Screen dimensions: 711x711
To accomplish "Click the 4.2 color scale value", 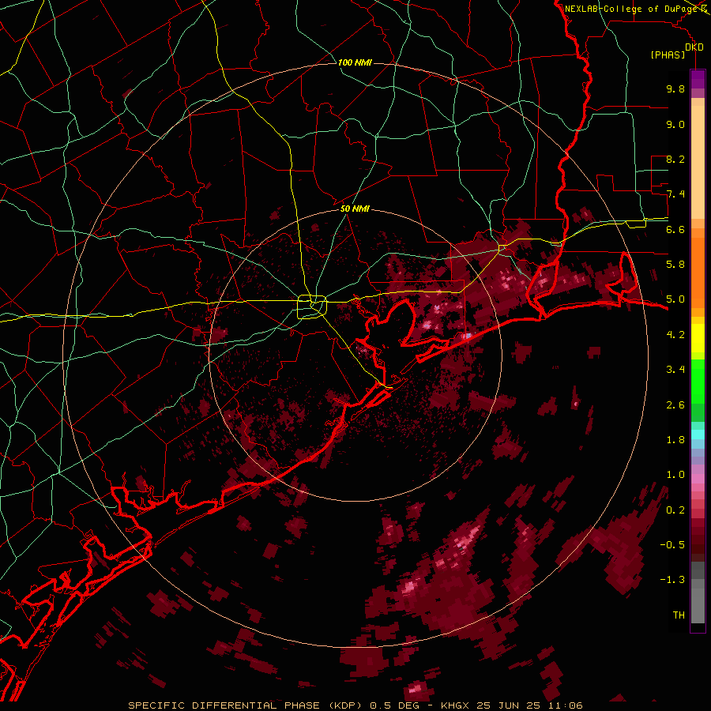I will coord(675,335).
